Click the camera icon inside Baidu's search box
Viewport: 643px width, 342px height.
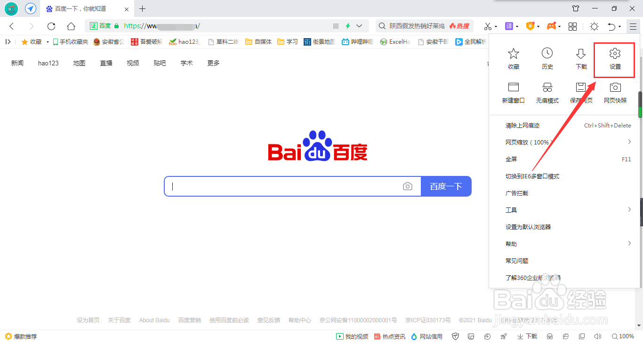[407, 186]
